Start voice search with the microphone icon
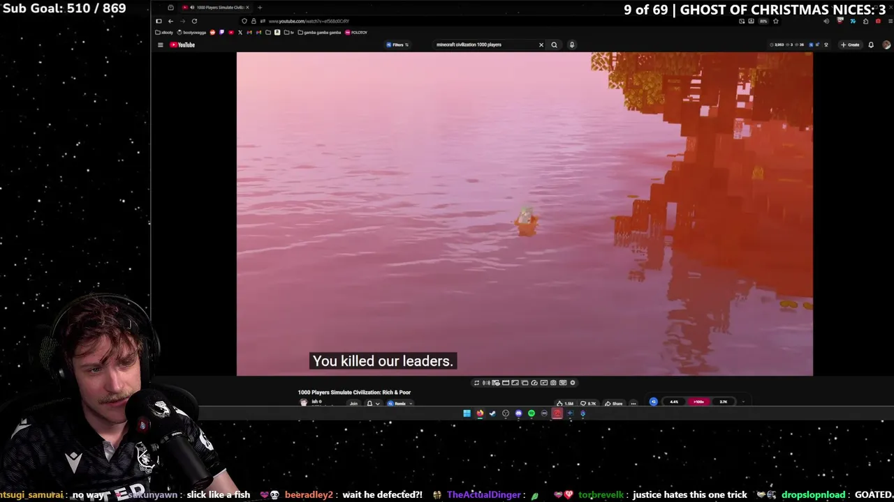This screenshot has width=894, height=502. click(x=571, y=45)
